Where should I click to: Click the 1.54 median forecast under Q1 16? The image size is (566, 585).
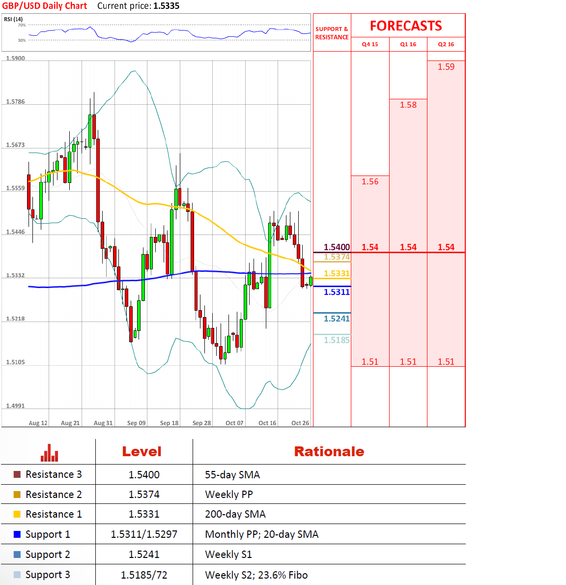(x=408, y=247)
